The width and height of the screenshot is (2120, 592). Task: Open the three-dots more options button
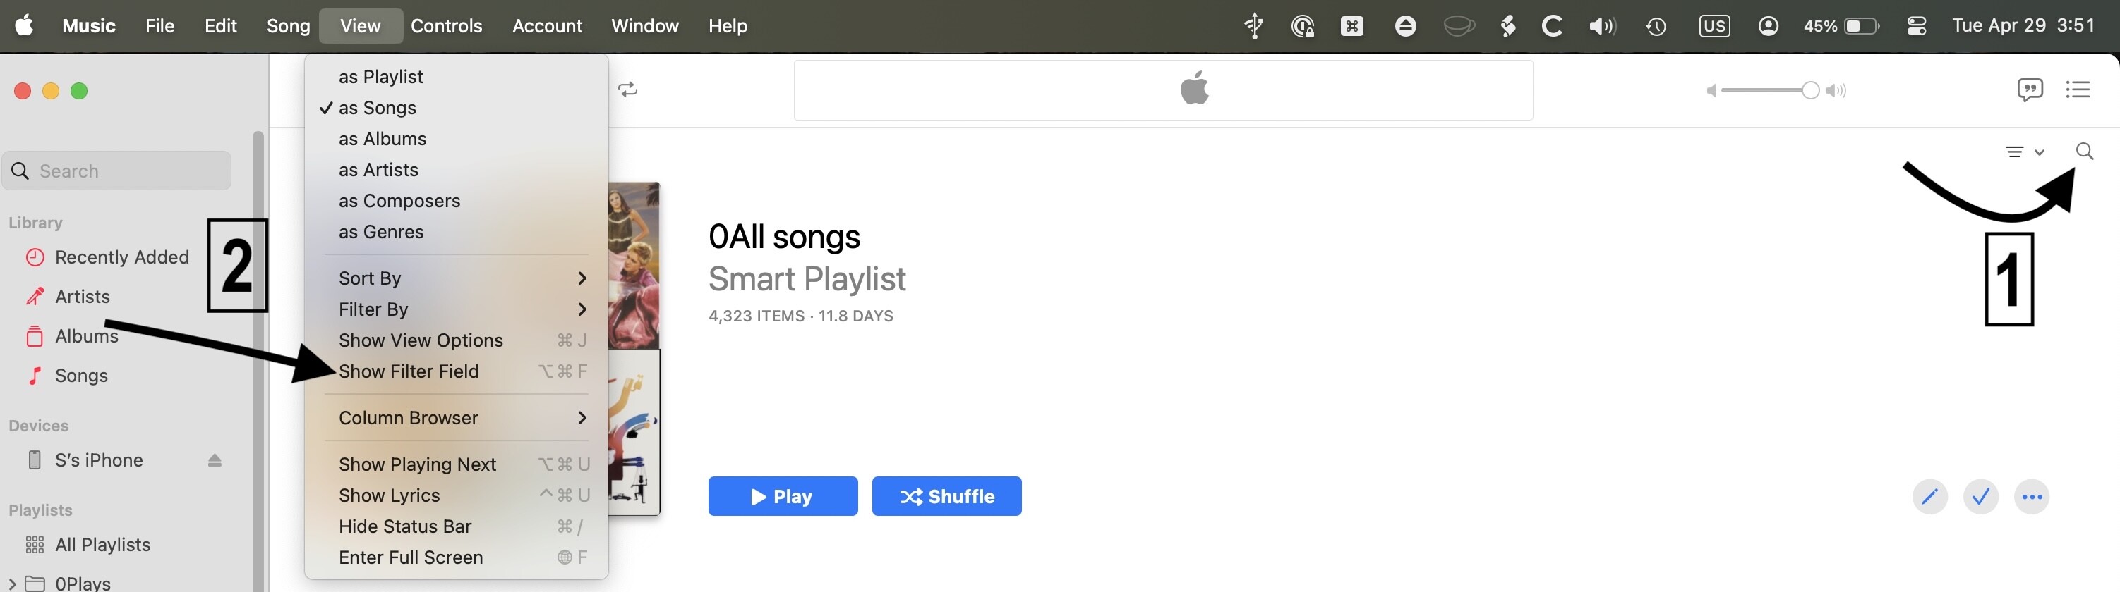pos(2031,497)
